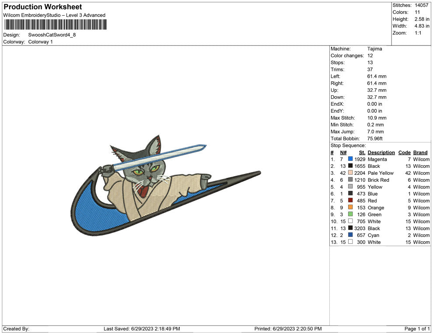Click the stitch count '3203'
The width and height of the screenshot is (433, 333).
pyautogui.click(x=360, y=229)
